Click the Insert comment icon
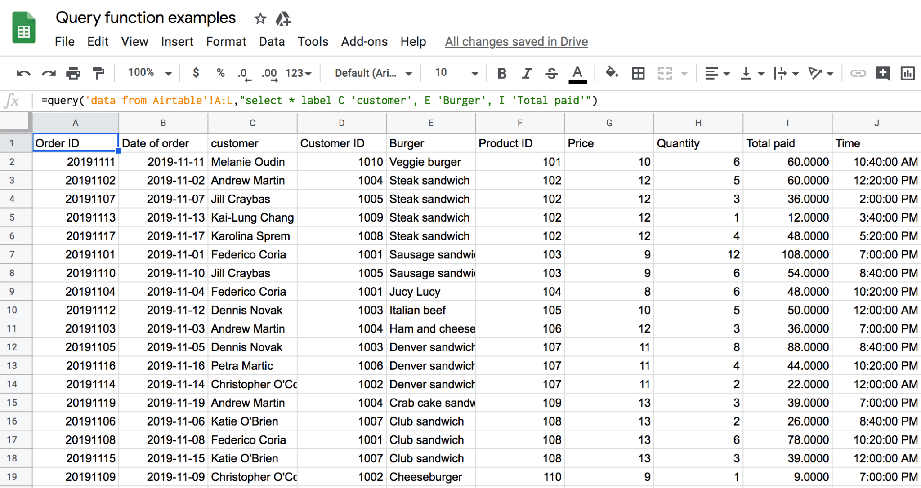921x488 pixels. (x=882, y=73)
